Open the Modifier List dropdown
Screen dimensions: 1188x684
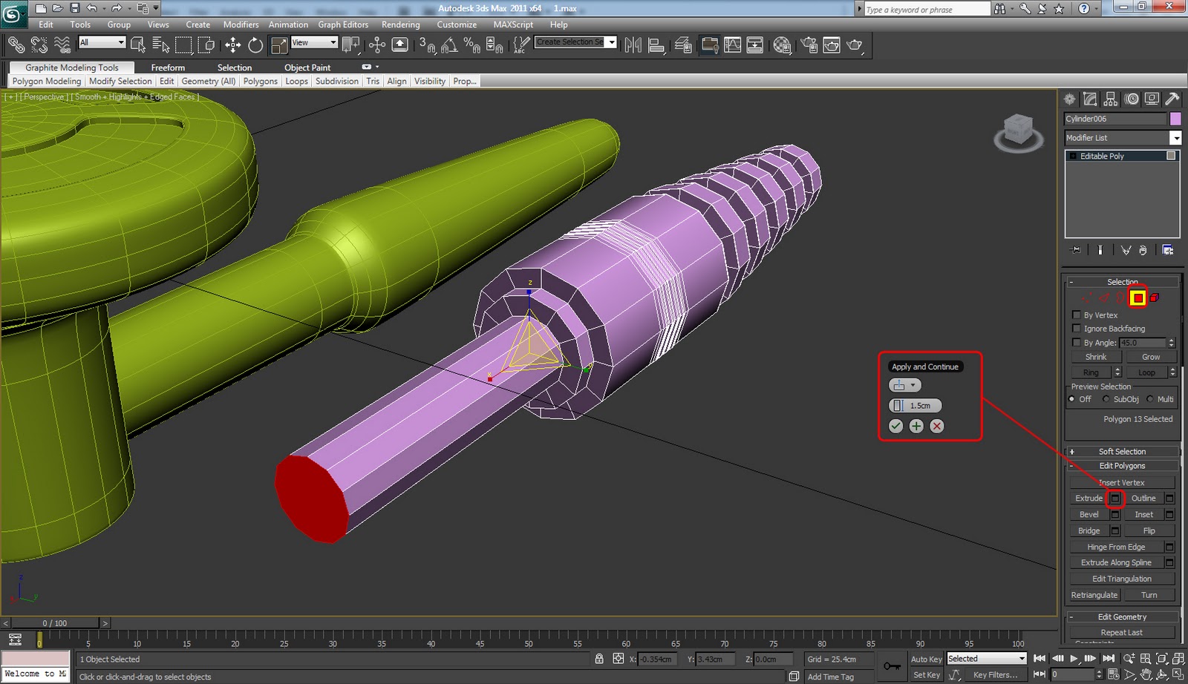[1123, 138]
